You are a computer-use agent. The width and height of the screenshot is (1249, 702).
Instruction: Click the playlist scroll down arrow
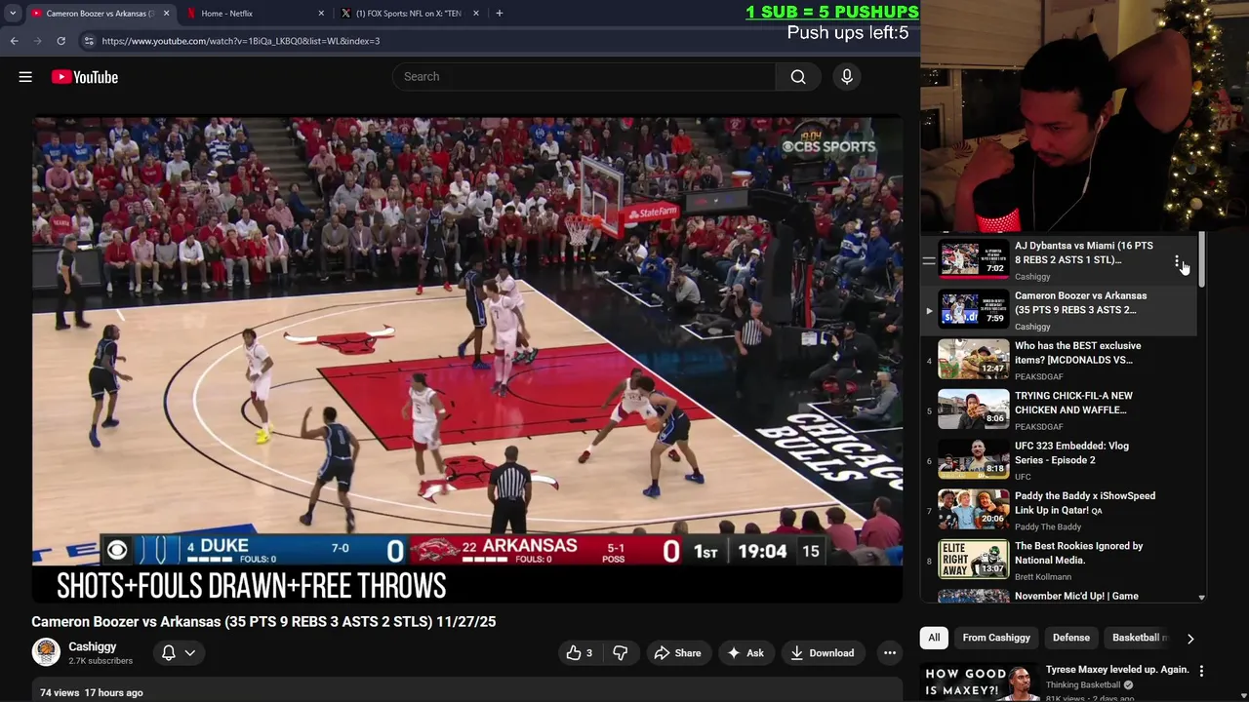click(1201, 597)
